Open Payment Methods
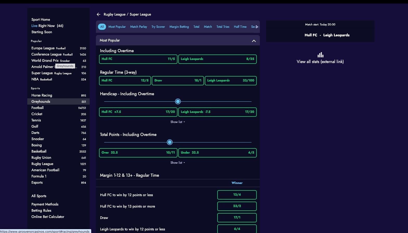 [x=45, y=204]
